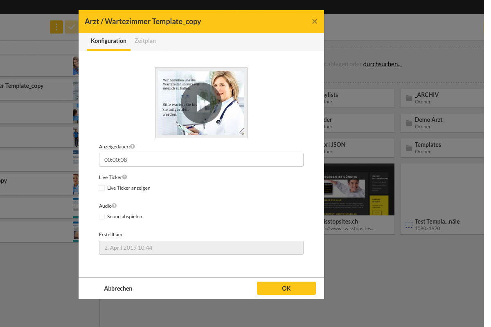Confirm dialog with the OK button
This screenshot has width=491, height=327.
[286, 288]
